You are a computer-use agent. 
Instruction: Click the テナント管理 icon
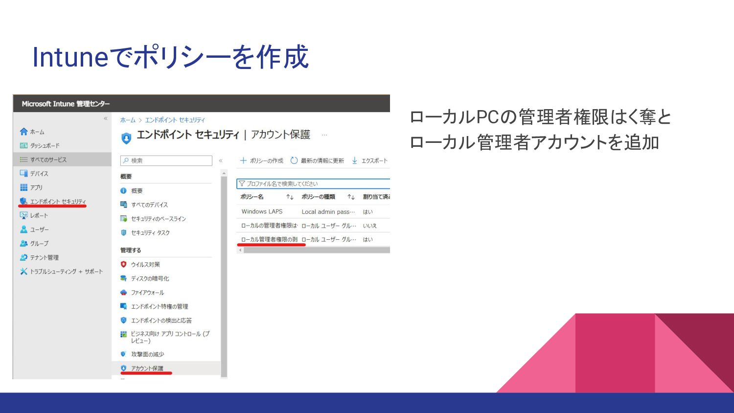(x=23, y=257)
